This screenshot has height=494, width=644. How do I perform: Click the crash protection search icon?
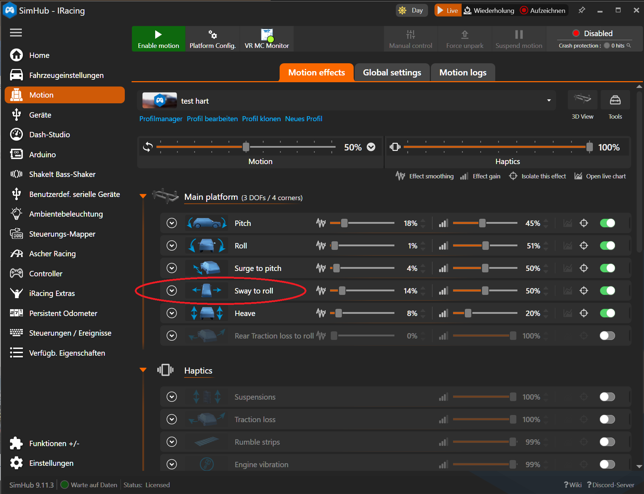629,45
